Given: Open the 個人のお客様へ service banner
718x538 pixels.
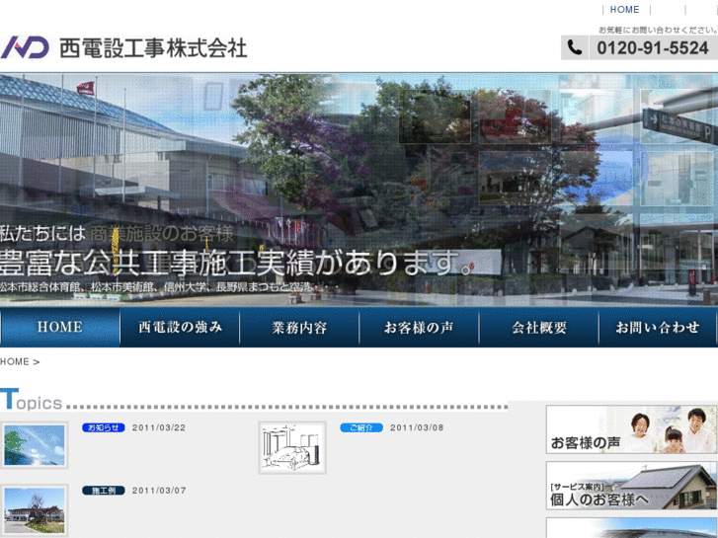Looking at the screenshot, I should (x=631, y=486).
